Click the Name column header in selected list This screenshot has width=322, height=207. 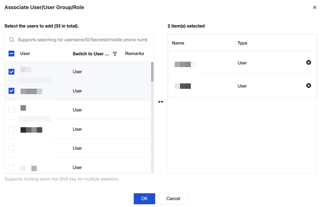click(x=178, y=43)
